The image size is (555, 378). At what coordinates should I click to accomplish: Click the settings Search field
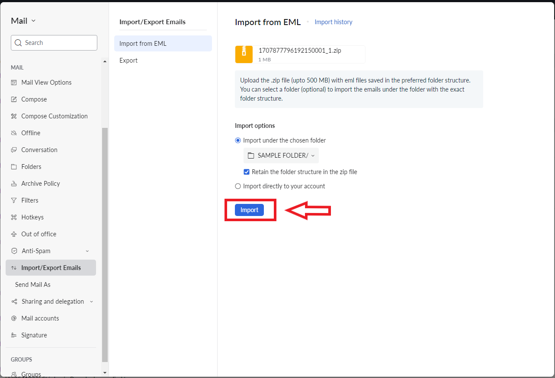(58, 43)
